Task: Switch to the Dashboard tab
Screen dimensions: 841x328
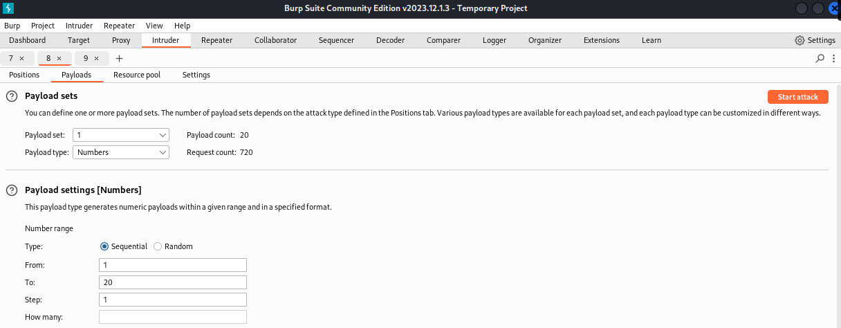Action: [x=28, y=40]
